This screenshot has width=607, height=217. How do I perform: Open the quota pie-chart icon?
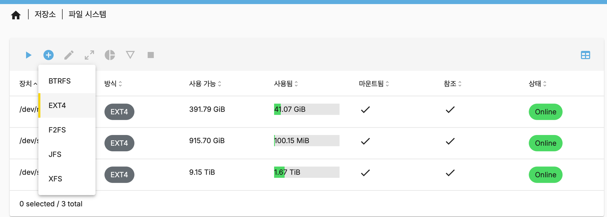(x=110, y=55)
